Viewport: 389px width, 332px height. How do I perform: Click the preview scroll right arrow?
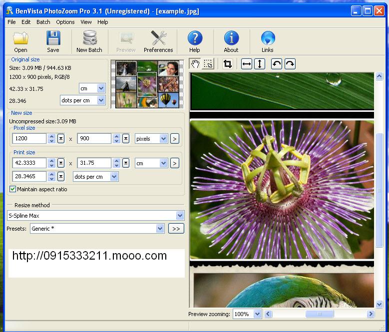coord(371,314)
